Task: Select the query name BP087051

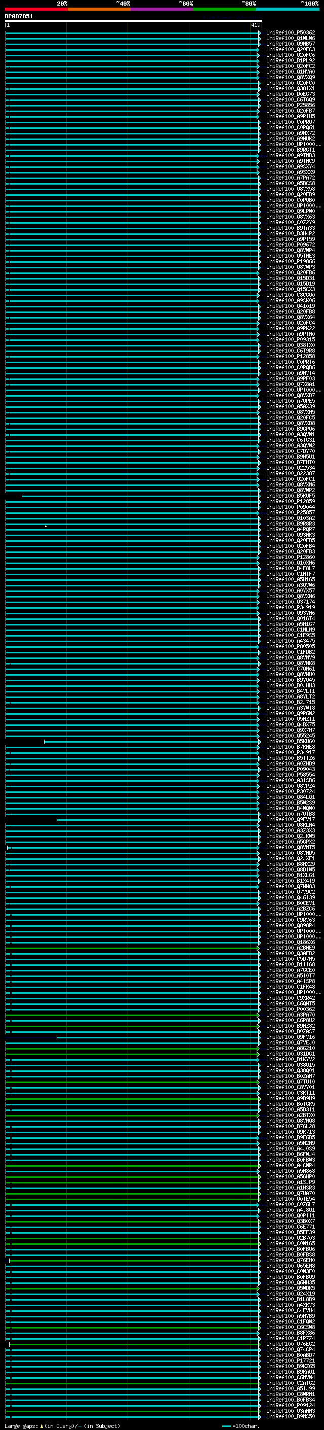Action: coord(19,17)
